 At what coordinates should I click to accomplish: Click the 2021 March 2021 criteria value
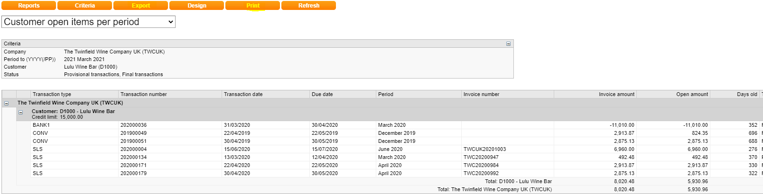[x=84, y=59]
